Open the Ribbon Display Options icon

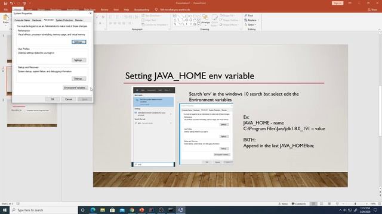(350, 3)
